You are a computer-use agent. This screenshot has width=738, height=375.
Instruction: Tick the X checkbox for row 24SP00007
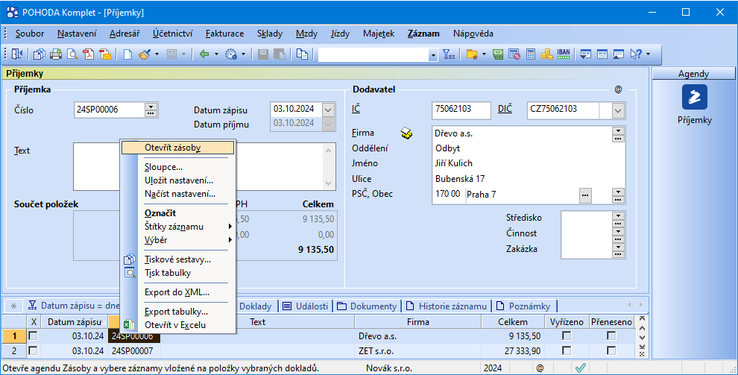[33, 350]
